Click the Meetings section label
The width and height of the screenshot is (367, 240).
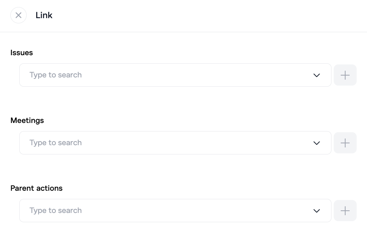[x=27, y=120]
